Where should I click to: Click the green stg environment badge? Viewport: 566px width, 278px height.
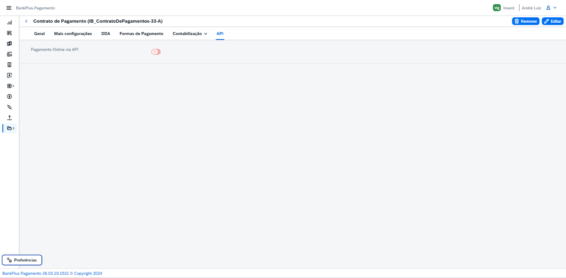pos(497,8)
